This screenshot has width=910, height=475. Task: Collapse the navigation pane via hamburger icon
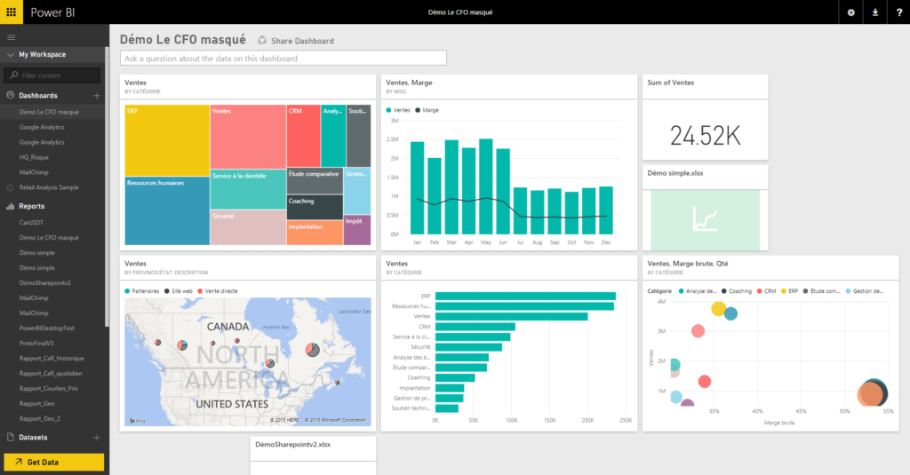point(12,36)
